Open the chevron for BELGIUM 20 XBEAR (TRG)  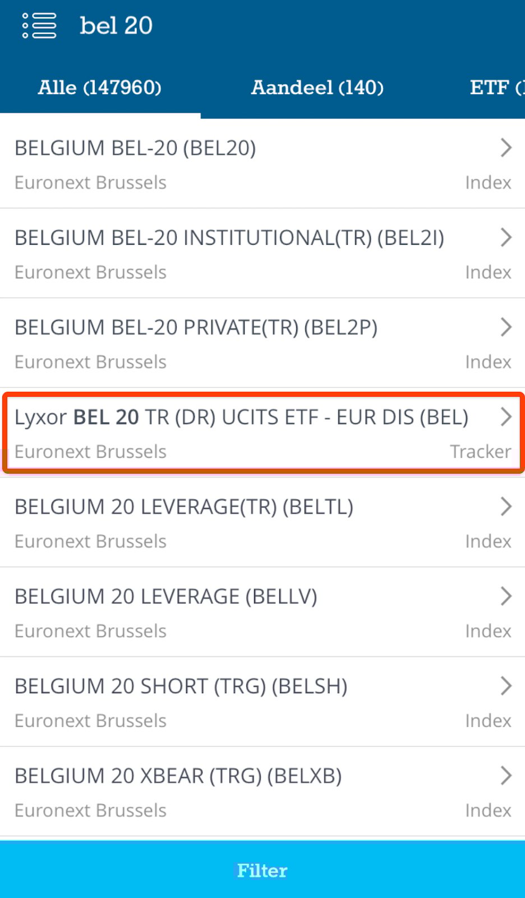click(x=506, y=776)
